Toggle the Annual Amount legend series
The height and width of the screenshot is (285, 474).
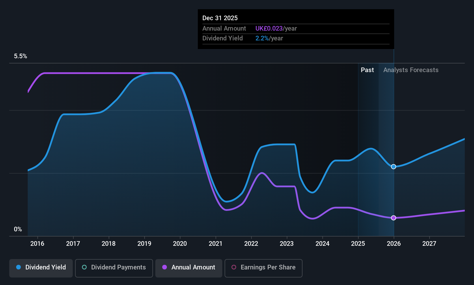click(189, 268)
